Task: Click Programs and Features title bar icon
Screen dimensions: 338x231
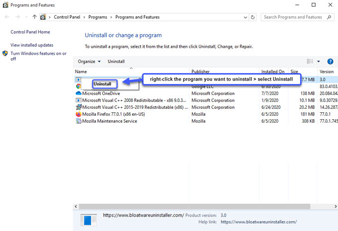Action: [x=5, y=5]
